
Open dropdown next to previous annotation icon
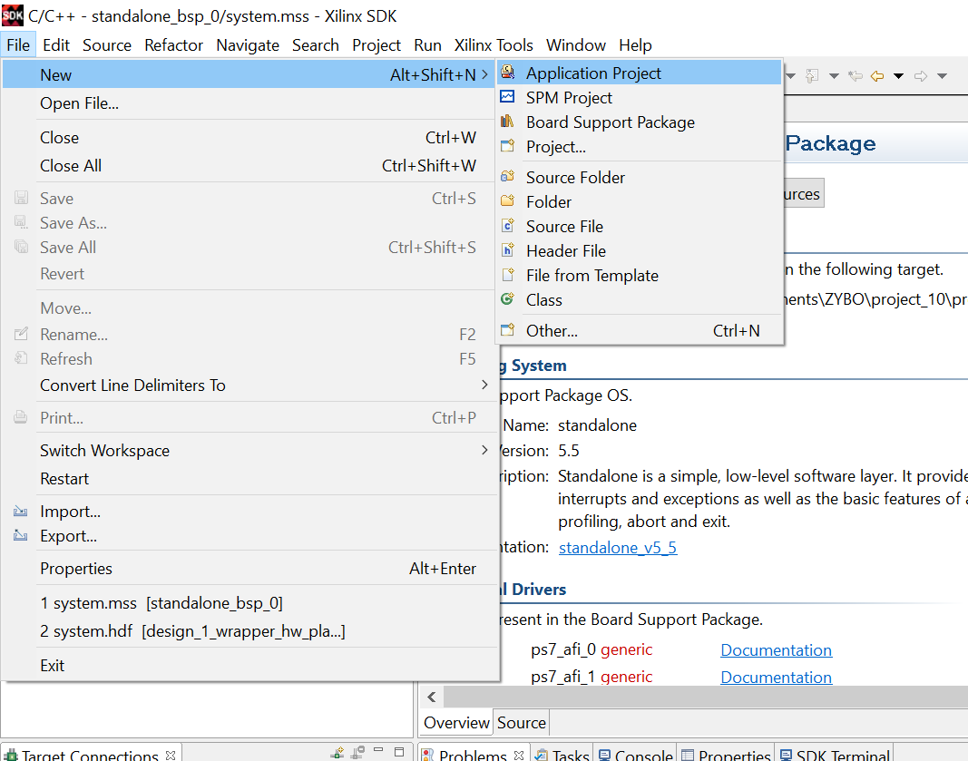(834, 76)
